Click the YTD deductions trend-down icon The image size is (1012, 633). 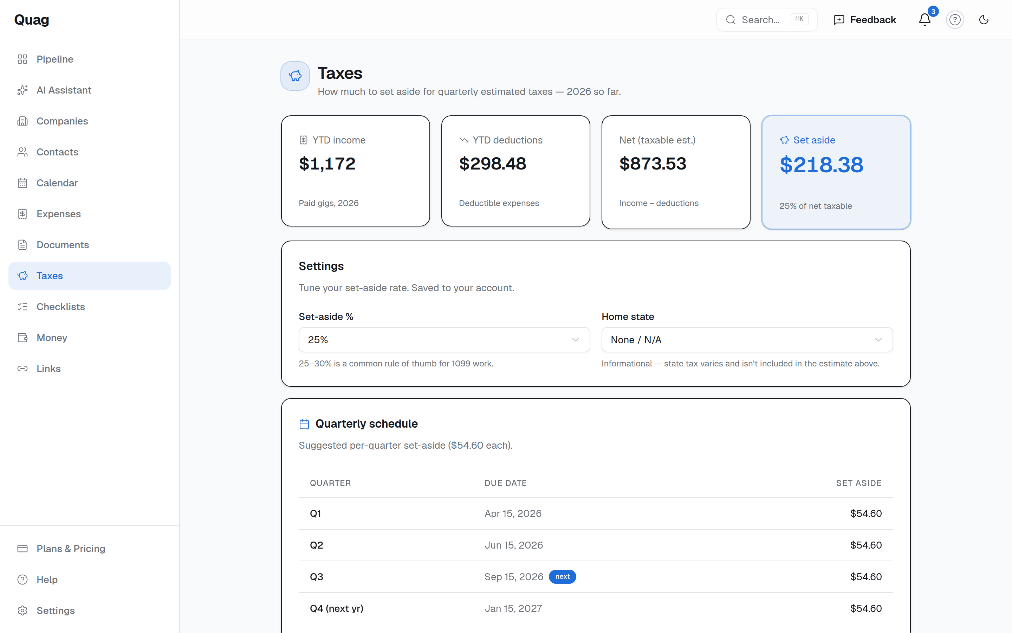[464, 140]
